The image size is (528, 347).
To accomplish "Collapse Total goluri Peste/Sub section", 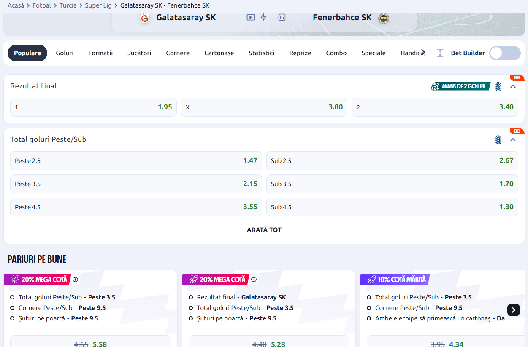I will pos(513,140).
